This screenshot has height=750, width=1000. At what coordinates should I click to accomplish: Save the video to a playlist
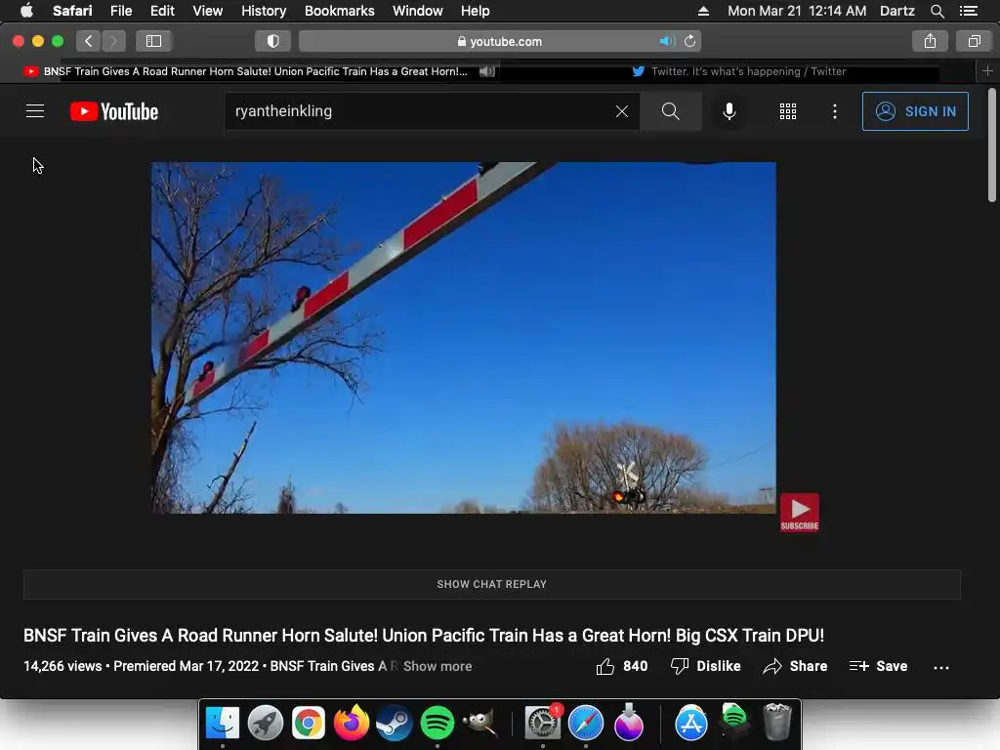pyautogui.click(x=878, y=666)
